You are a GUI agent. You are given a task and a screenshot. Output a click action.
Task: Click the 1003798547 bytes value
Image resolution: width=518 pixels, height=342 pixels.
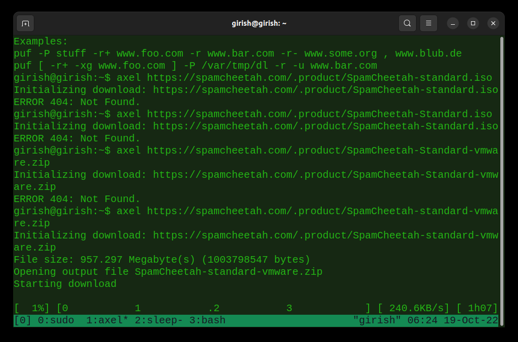point(255,260)
